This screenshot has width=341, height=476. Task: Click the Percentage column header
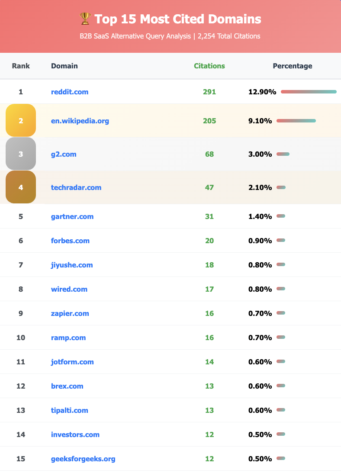tap(293, 66)
